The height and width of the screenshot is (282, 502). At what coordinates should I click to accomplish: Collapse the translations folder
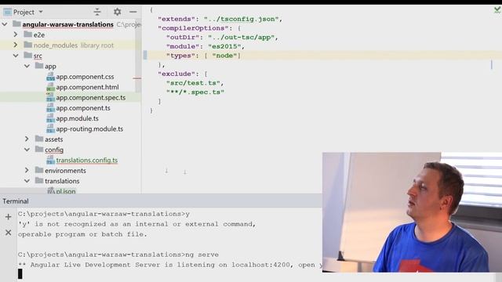point(27,181)
